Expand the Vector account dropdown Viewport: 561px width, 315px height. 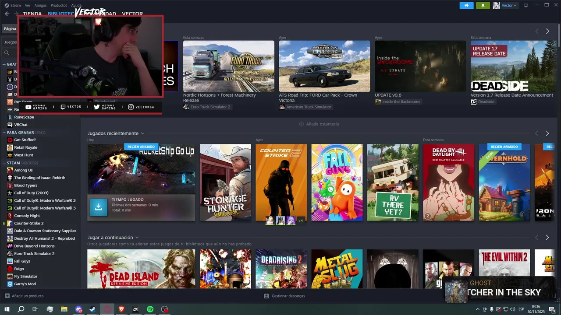coord(509,5)
